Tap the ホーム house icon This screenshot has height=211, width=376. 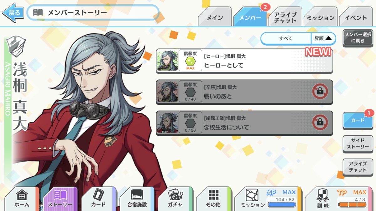[22, 195]
